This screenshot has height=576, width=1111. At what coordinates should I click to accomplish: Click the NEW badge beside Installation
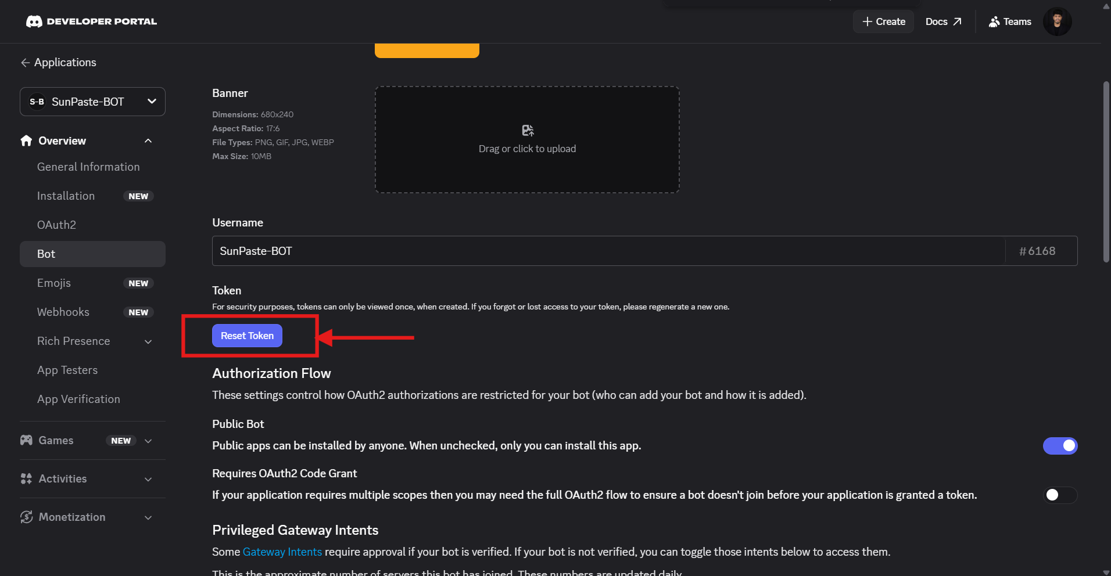138,196
